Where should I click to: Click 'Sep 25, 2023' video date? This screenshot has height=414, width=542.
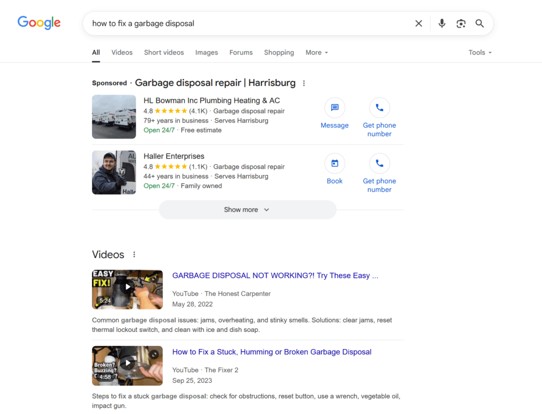pyautogui.click(x=192, y=381)
